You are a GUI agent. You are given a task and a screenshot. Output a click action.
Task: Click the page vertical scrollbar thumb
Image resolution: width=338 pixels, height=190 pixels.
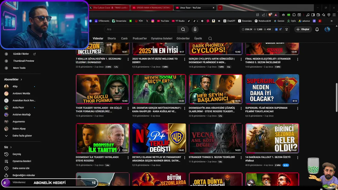tap(336, 97)
